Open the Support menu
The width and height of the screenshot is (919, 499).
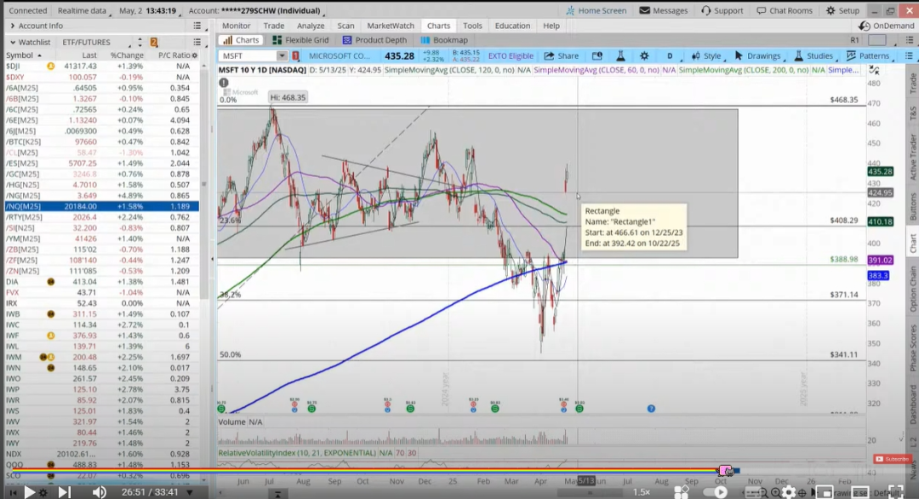(x=722, y=10)
